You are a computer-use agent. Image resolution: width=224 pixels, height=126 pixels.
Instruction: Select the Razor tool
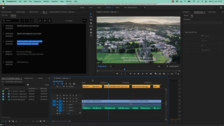click(91, 23)
